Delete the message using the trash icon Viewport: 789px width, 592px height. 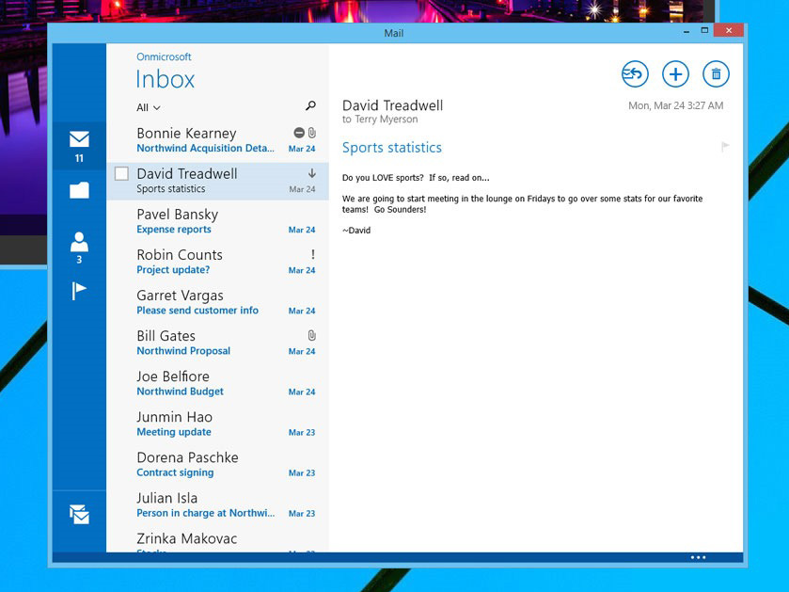[716, 74]
